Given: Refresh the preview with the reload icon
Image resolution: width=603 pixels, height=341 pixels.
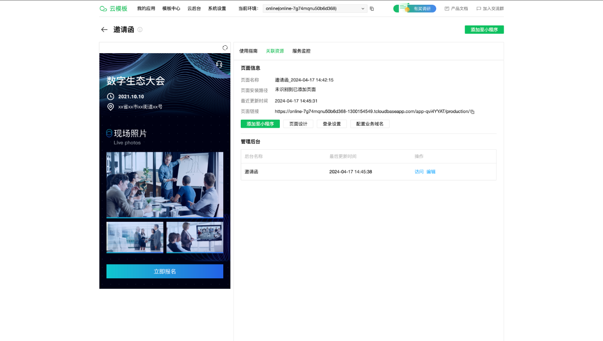Looking at the screenshot, I should [x=225, y=48].
